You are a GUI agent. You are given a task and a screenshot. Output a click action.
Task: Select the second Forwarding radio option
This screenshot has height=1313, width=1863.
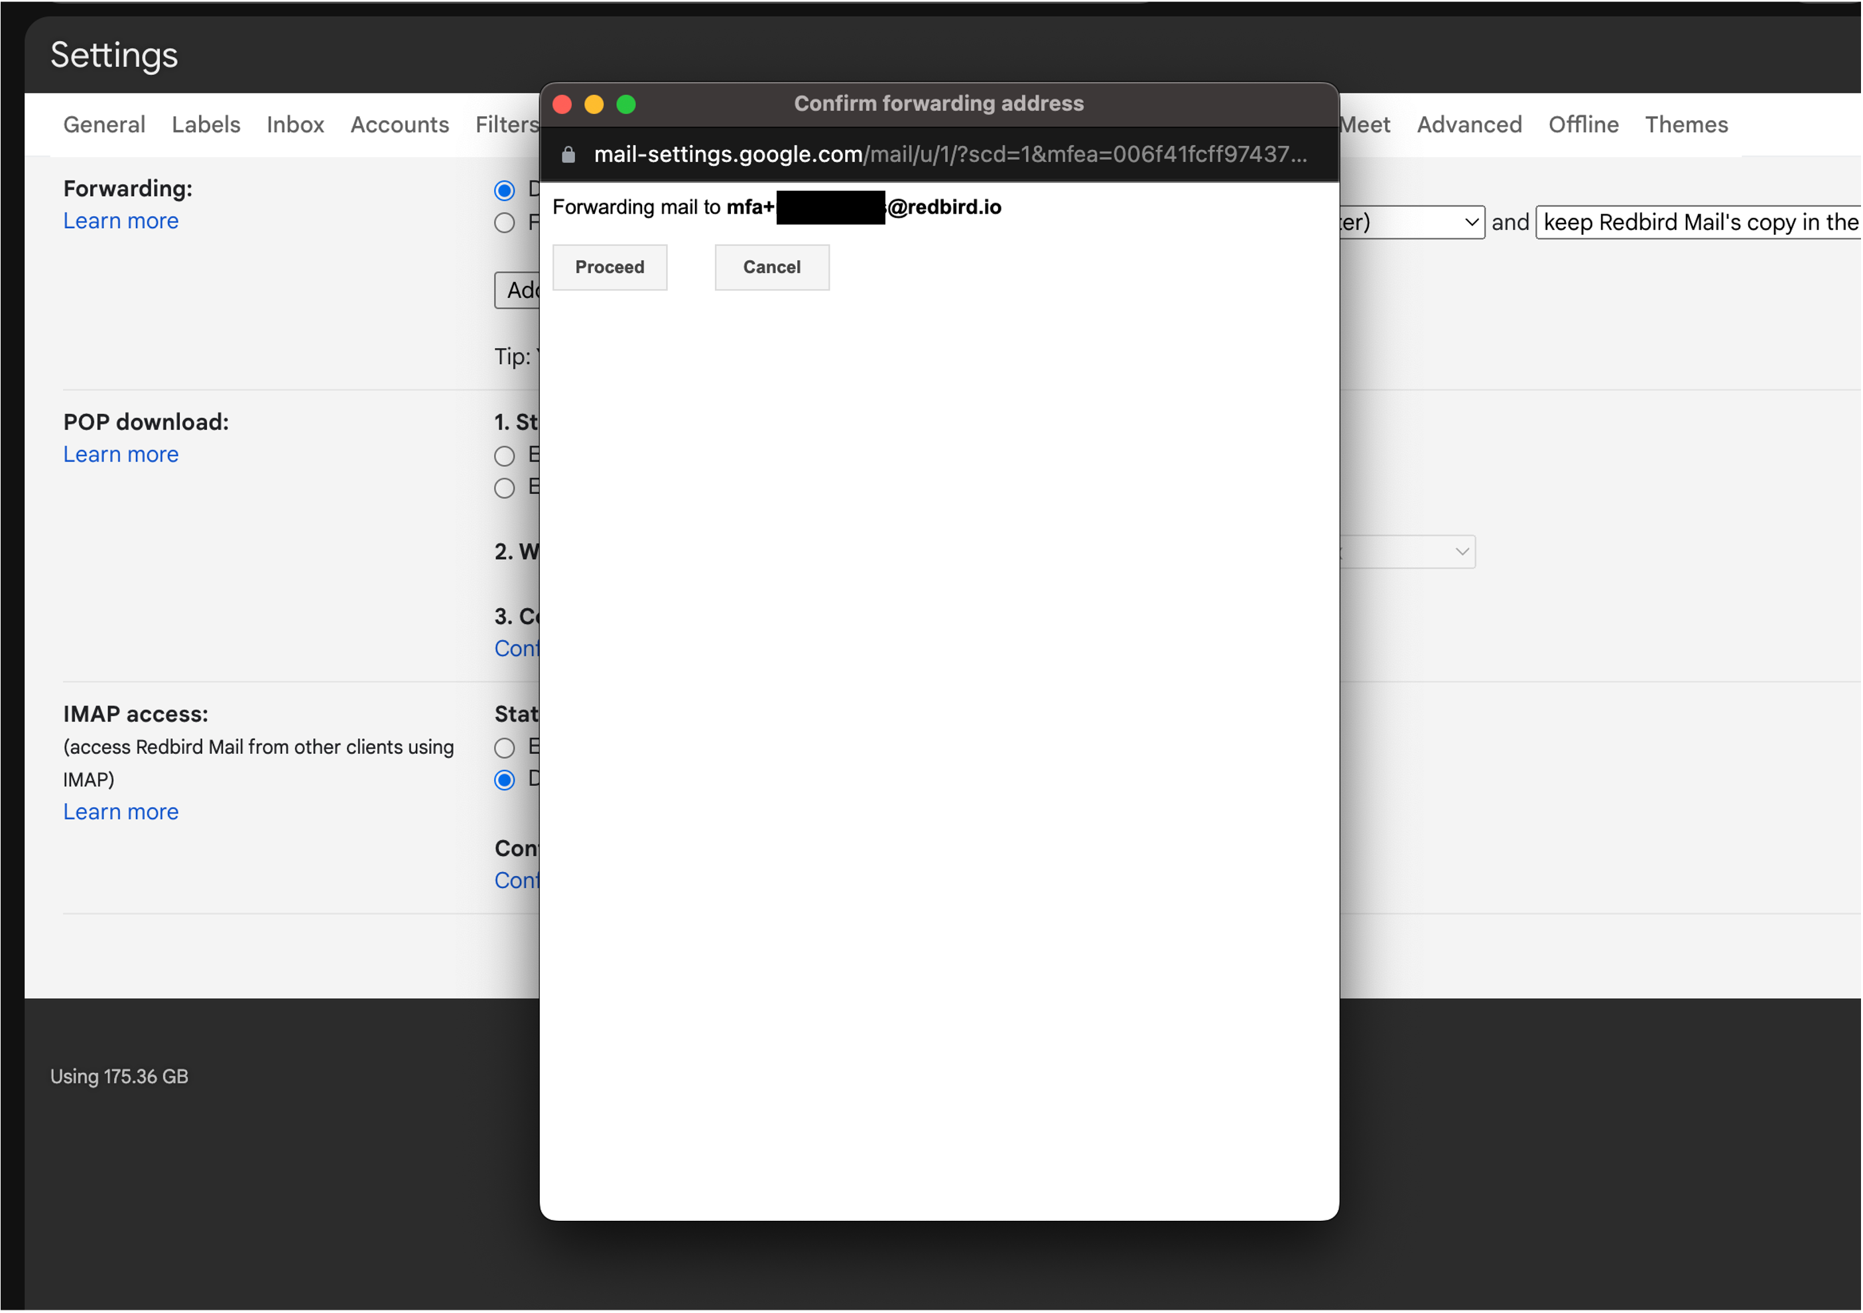(505, 222)
